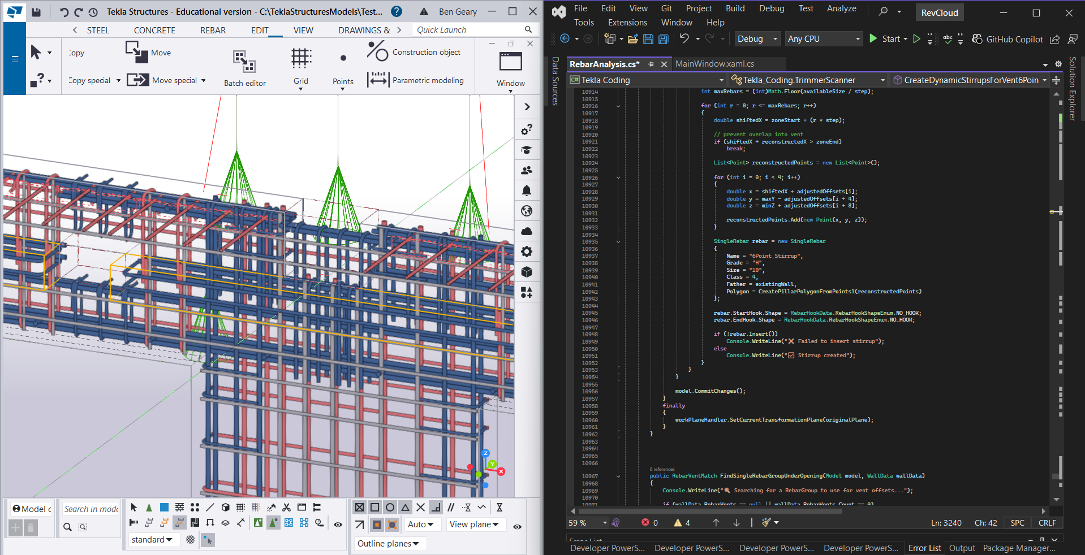Open the Debug configuration dropdown
This screenshot has height=555, width=1085.
click(x=757, y=39)
